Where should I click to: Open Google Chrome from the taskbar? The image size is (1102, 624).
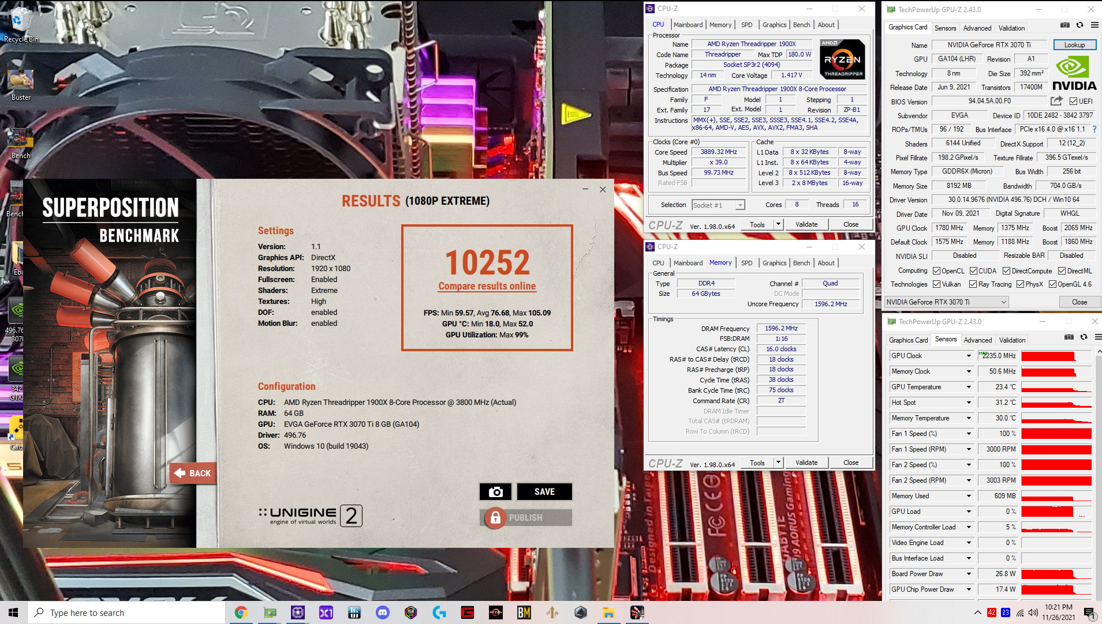241,612
